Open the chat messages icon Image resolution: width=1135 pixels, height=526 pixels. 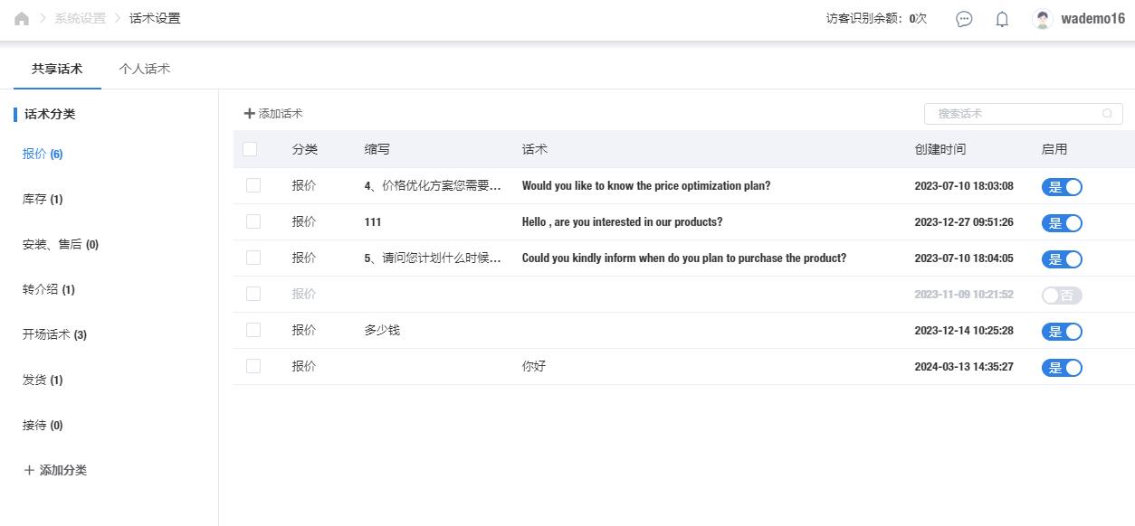click(964, 19)
